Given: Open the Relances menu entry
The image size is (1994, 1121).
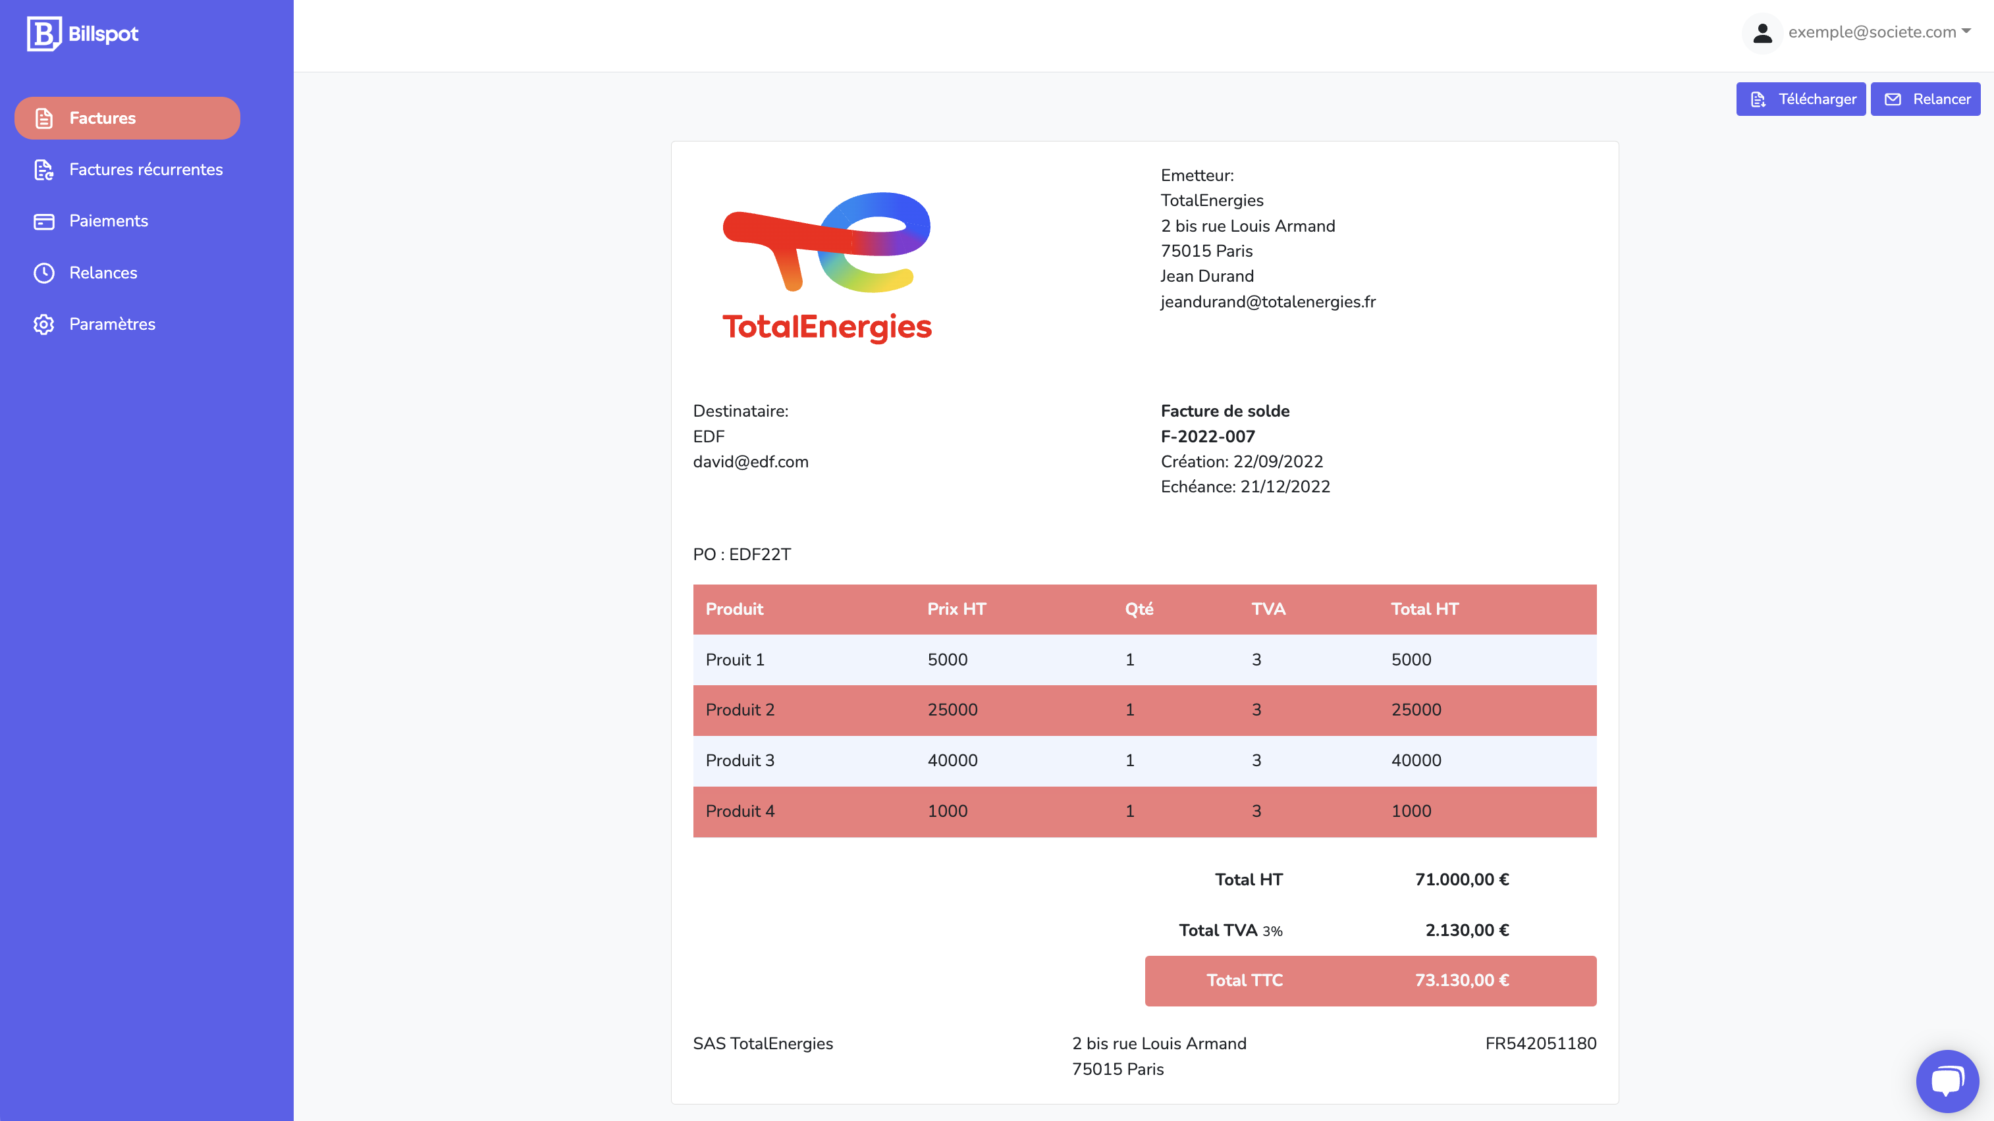Looking at the screenshot, I should tap(103, 273).
